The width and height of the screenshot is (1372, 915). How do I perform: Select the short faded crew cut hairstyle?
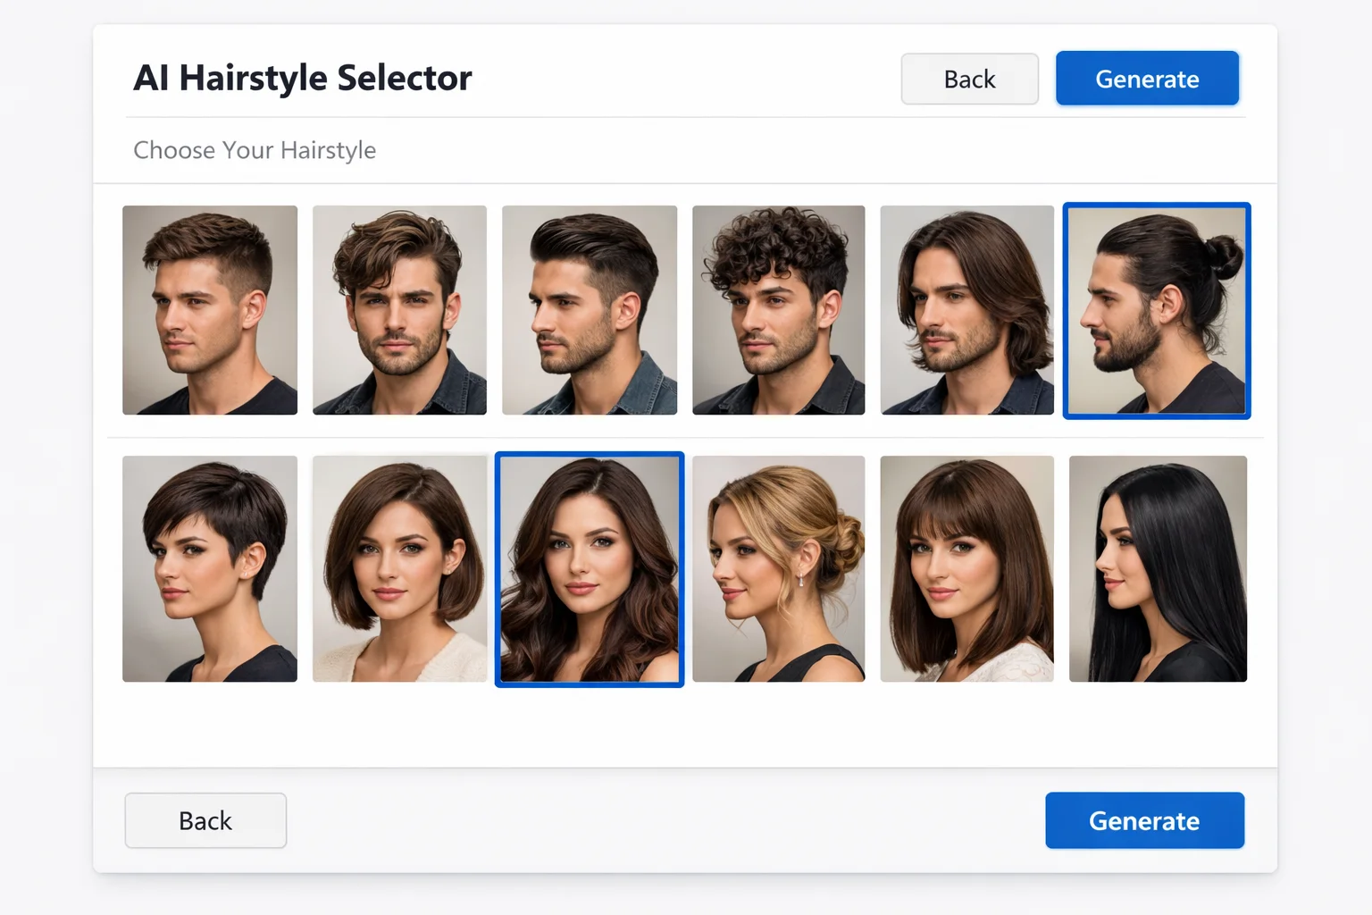tap(210, 310)
